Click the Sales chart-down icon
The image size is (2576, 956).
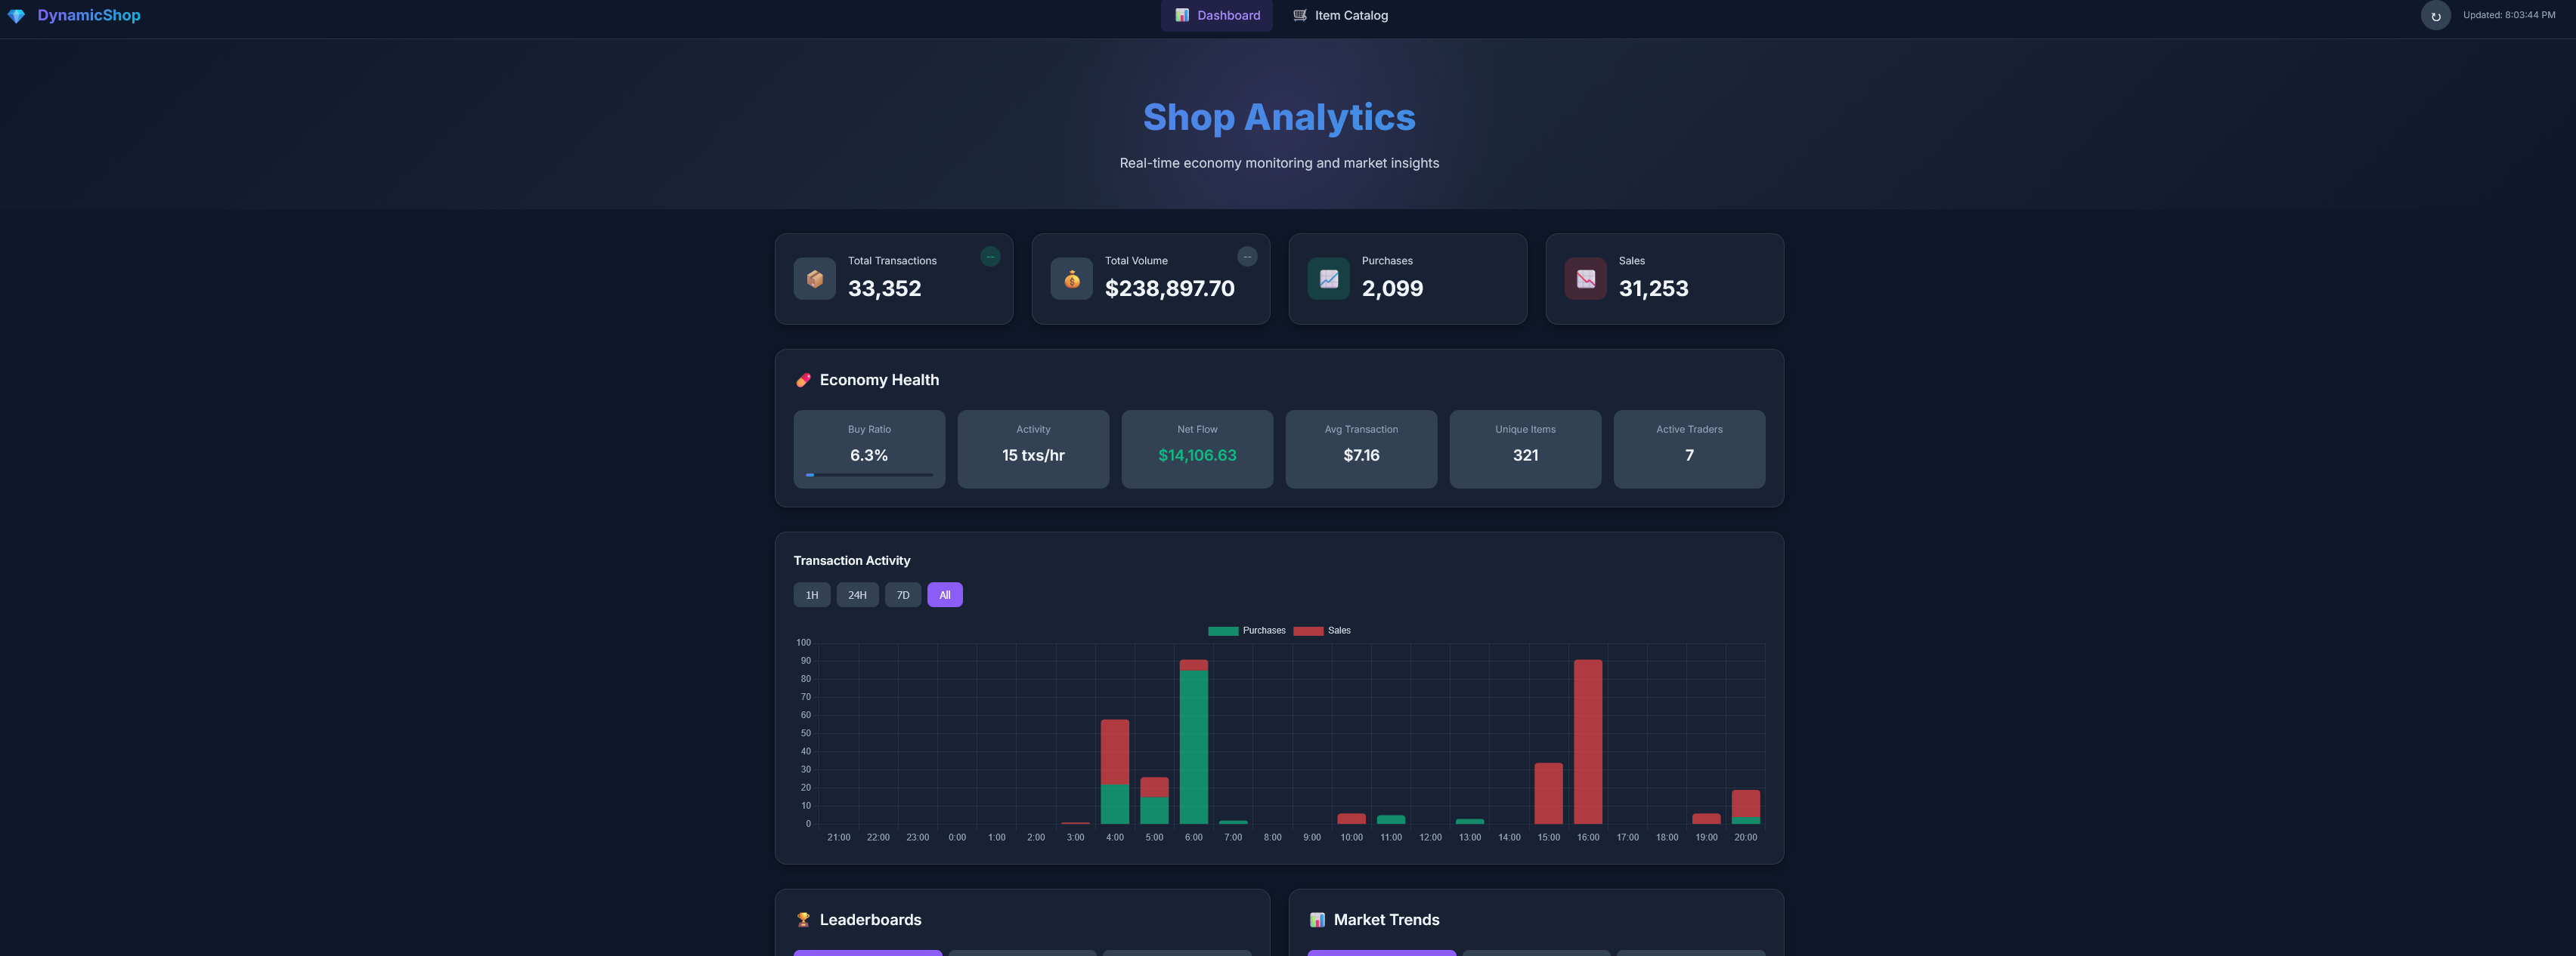click(x=1585, y=279)
